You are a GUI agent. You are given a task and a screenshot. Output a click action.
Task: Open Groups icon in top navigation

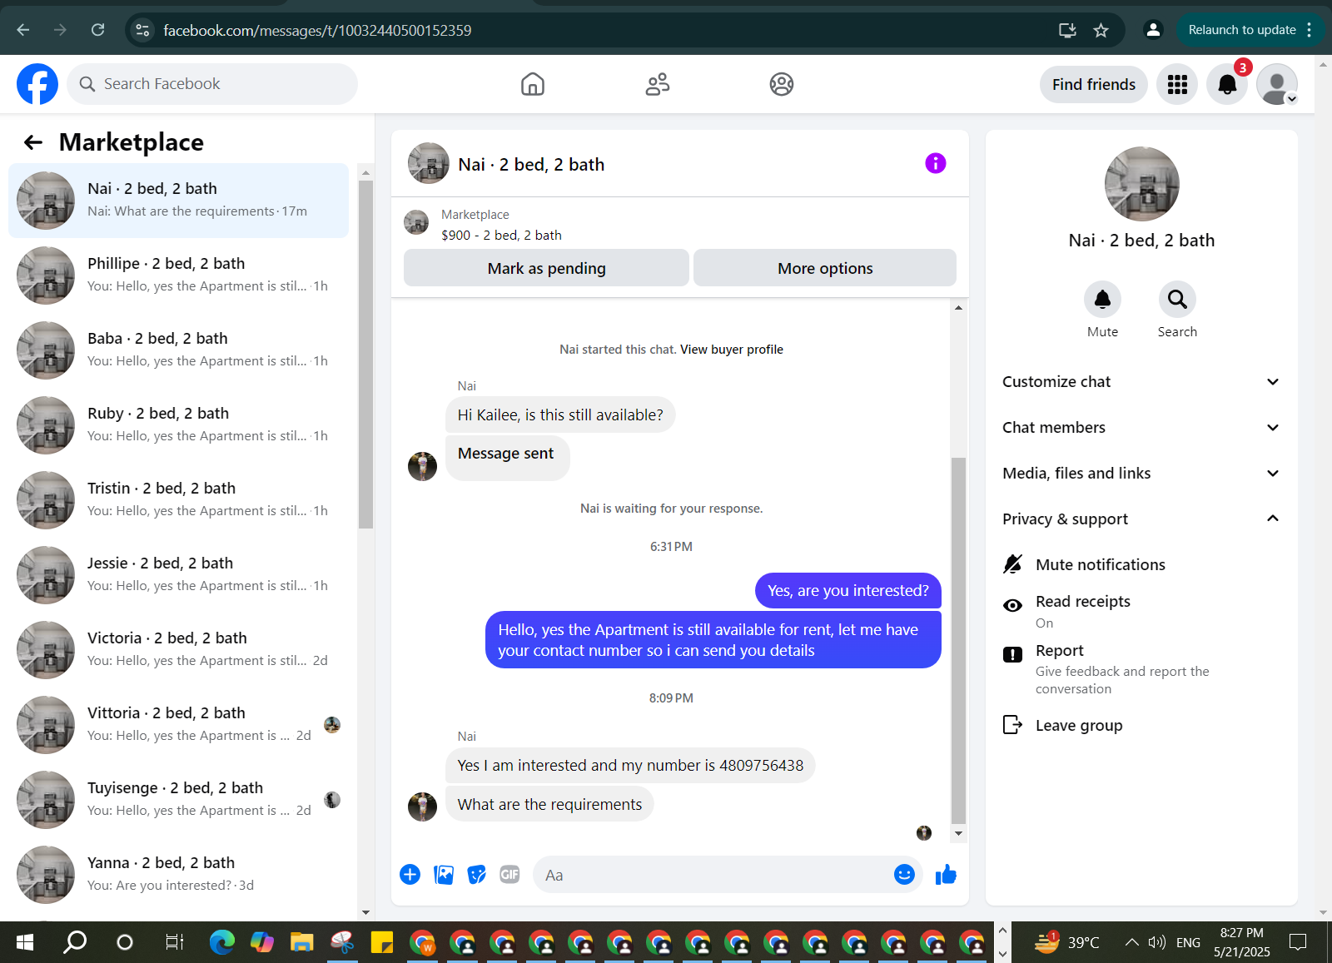(782, 84)
